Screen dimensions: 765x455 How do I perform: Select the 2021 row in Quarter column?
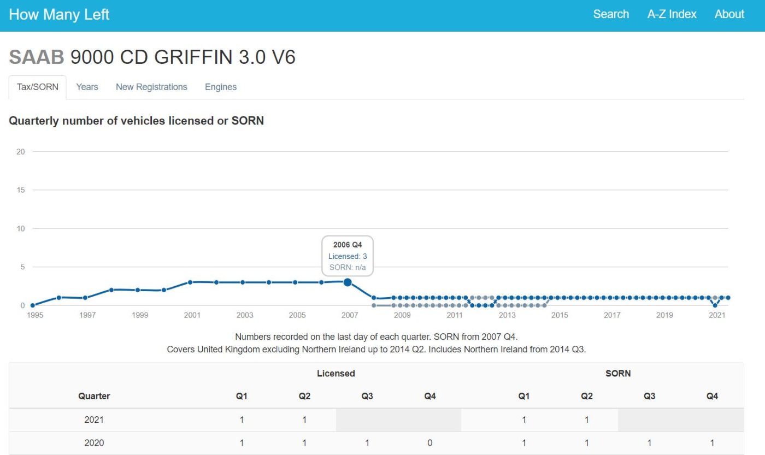coord(94,420)
